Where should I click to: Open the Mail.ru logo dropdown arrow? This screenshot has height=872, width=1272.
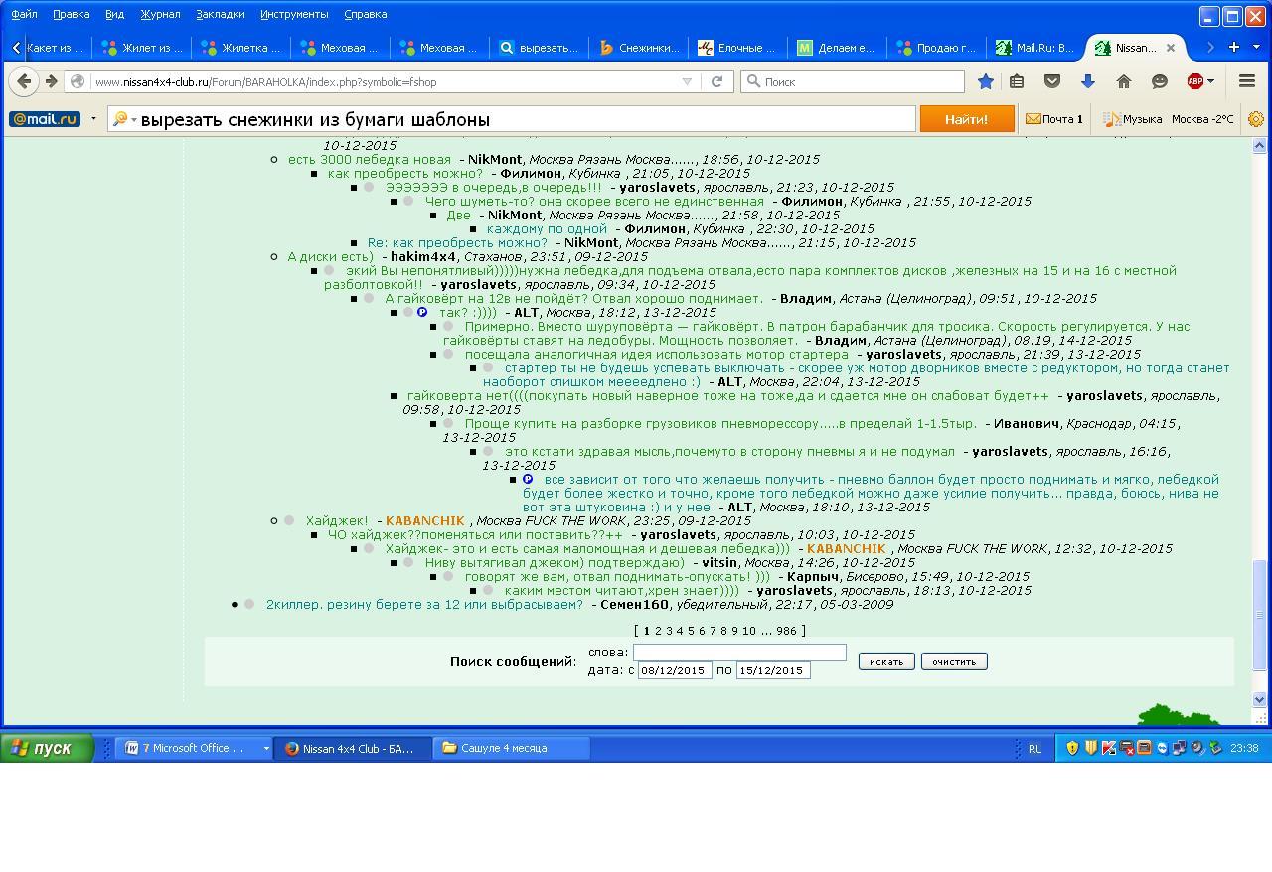[93, 119]
